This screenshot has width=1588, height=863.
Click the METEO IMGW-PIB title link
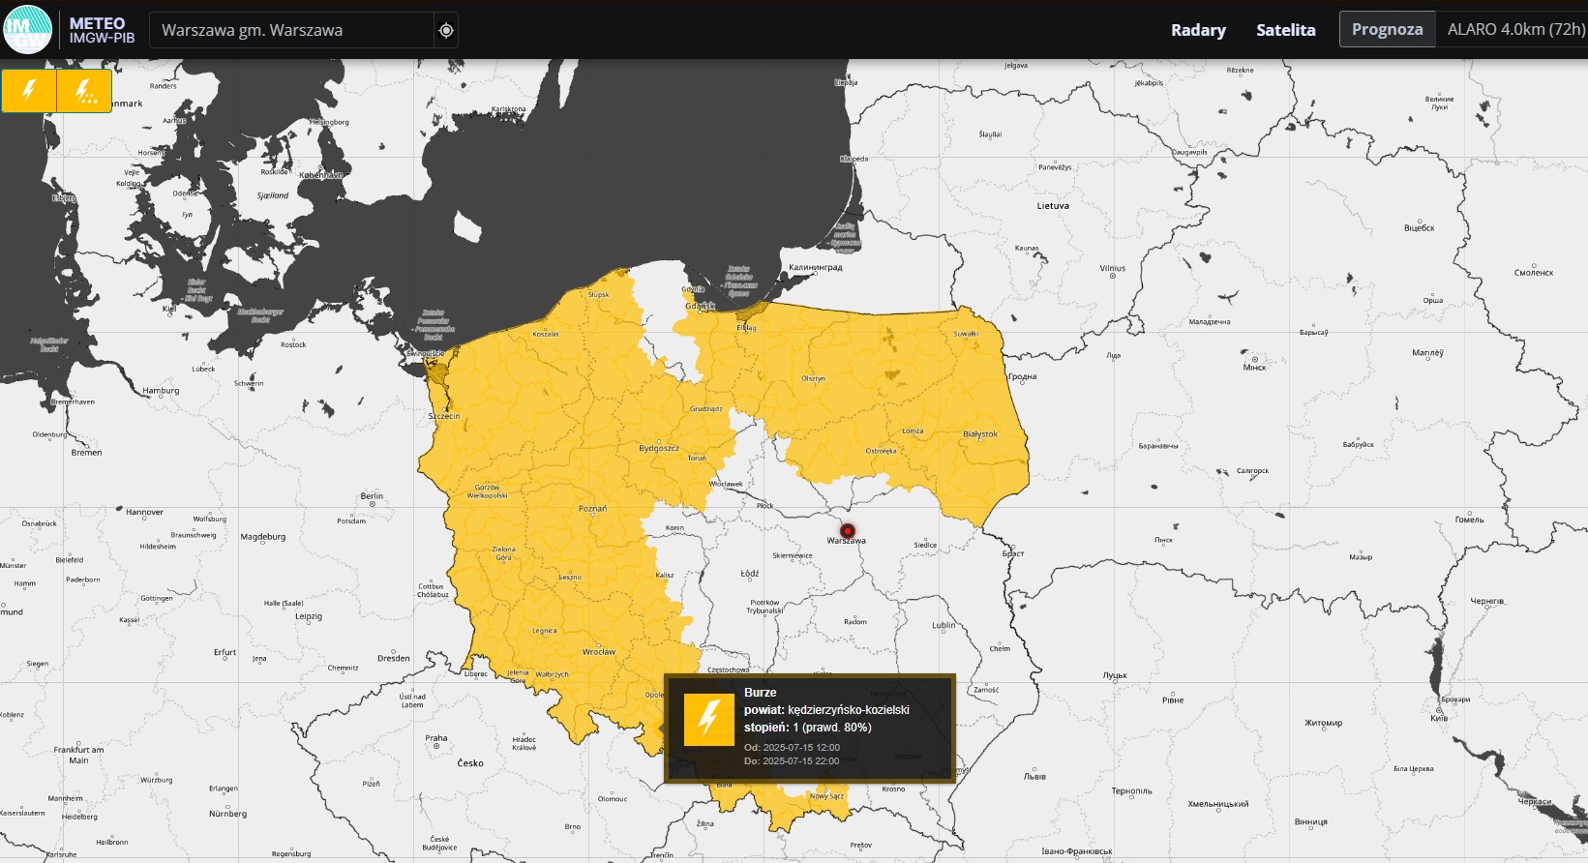(x=101, y=30)
